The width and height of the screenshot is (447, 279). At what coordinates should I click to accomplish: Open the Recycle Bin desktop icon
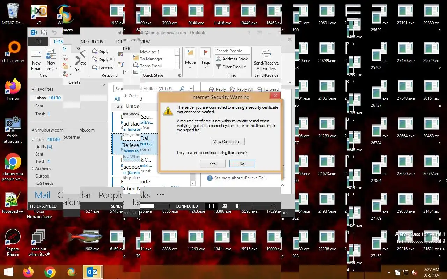[13, 14]
